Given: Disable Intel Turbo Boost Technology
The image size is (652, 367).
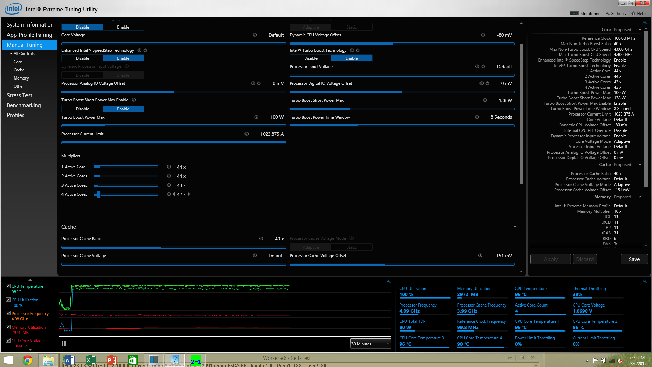Looking at the screenshot, I should pos(311,58).
